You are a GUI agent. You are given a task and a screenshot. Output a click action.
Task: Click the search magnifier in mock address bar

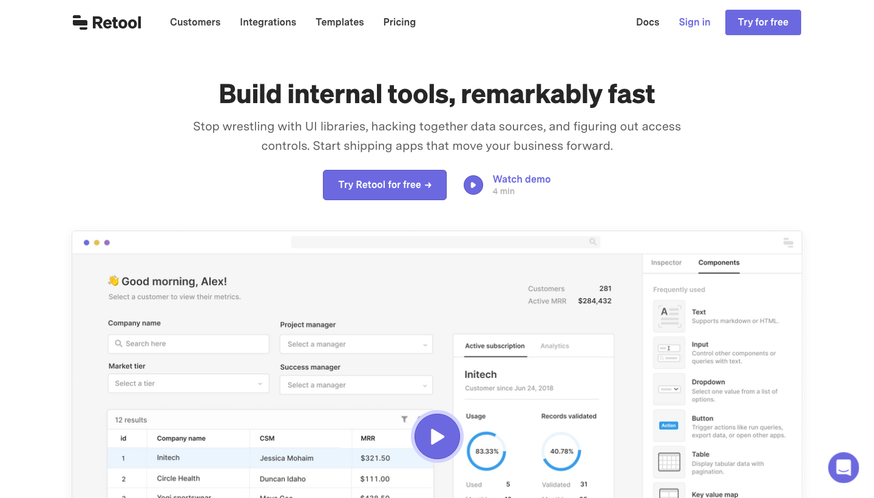pos(592,242)
